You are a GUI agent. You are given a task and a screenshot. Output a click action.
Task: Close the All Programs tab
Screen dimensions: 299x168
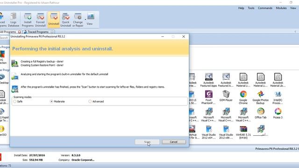pos(20,32)
